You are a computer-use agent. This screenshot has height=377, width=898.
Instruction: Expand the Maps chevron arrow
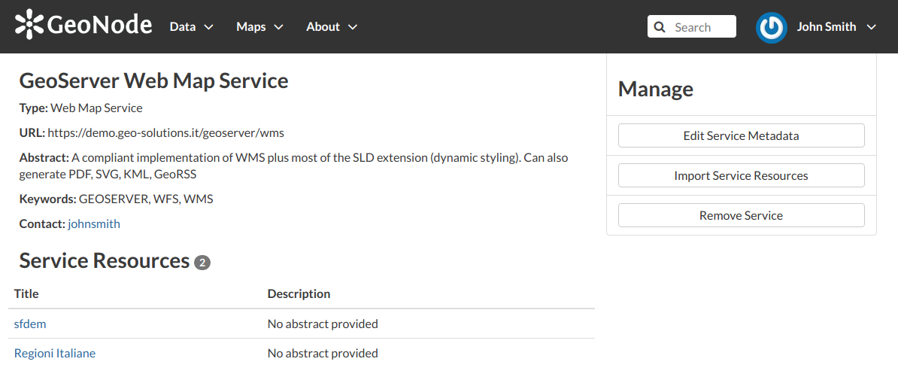point(278,27)
